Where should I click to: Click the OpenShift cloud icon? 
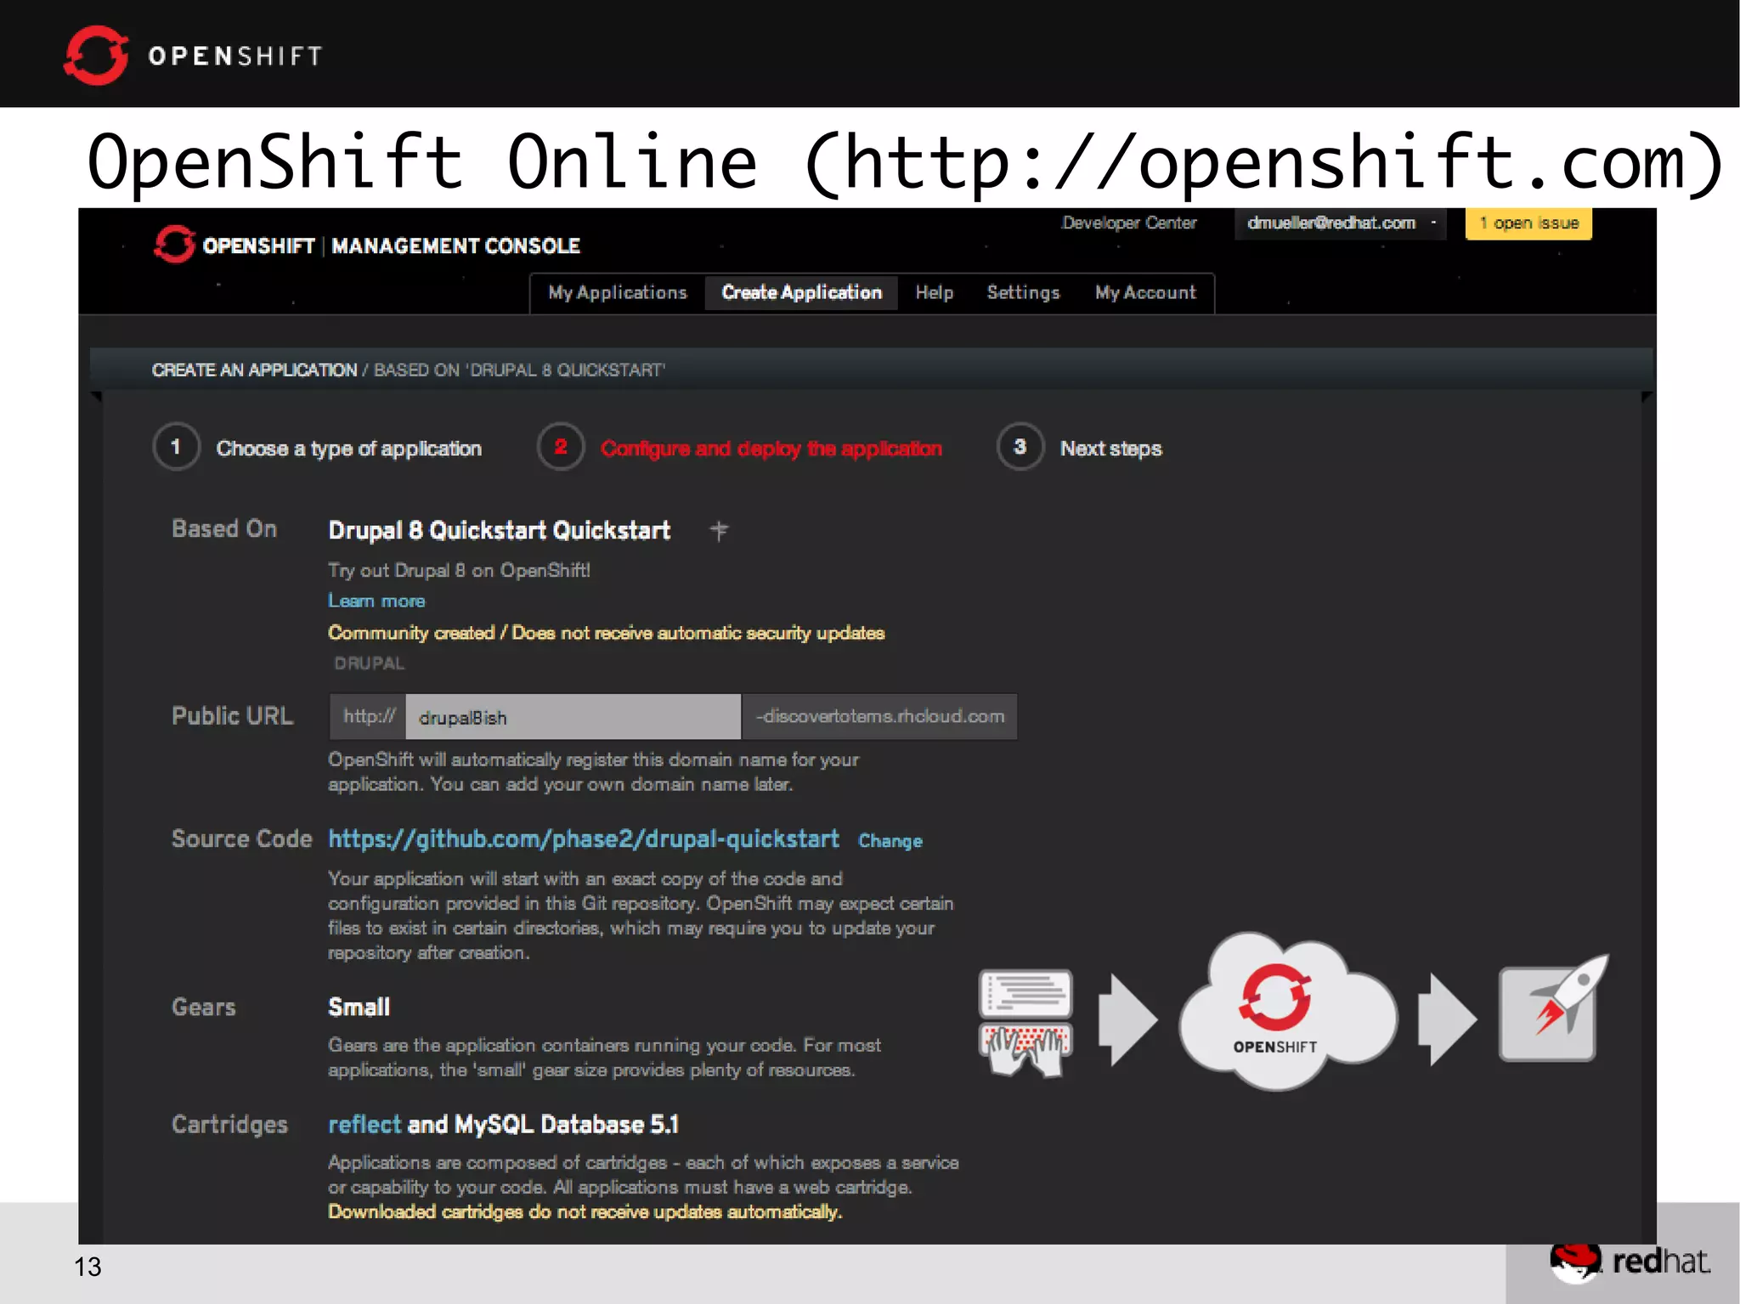pos(1287,1011)
